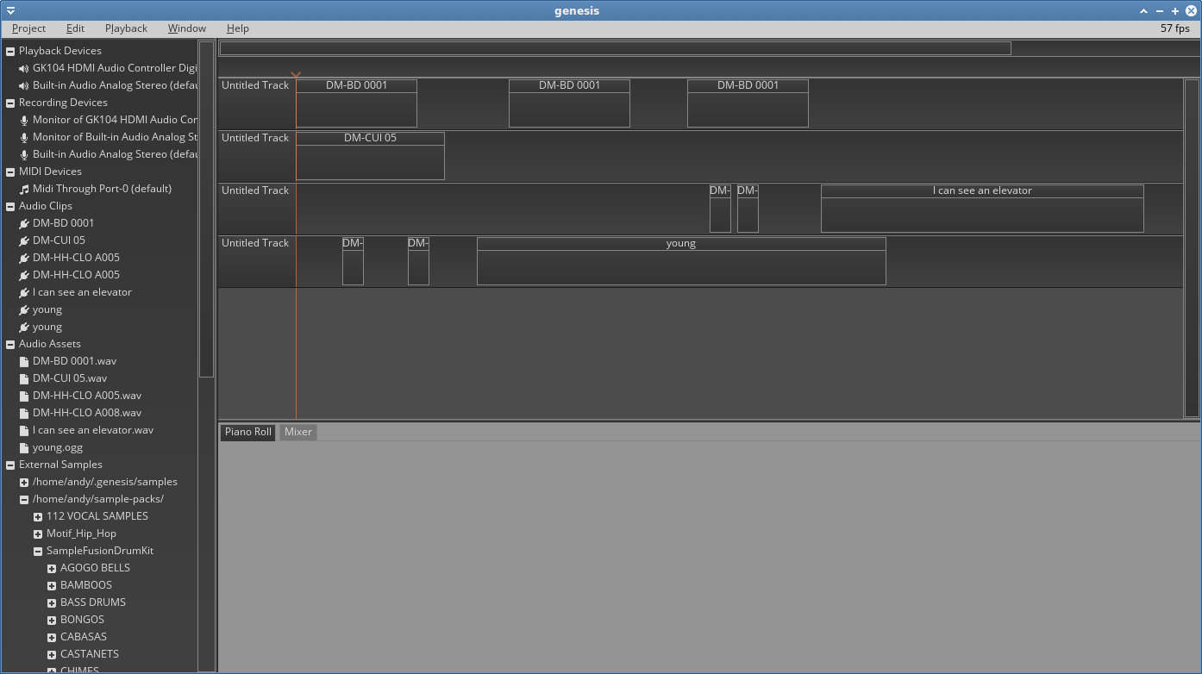Open the Playback menu
Screen dimensions: 1202x674
(126, 28)
